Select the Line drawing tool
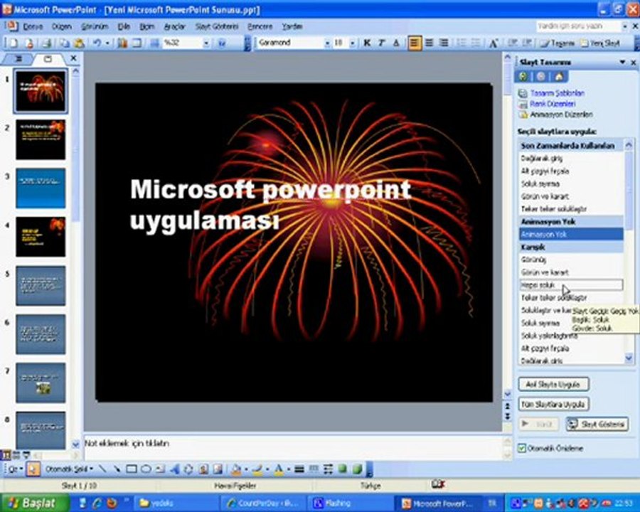Screen dimensions: 640x512 (103, 469)
